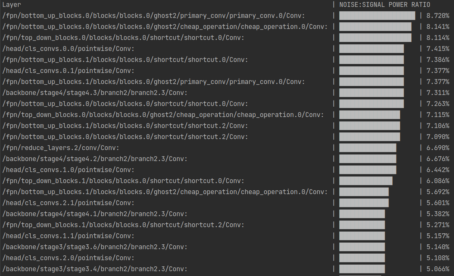Click the 7.090% ratio value

pyautogui.click(x=438, y=137)
